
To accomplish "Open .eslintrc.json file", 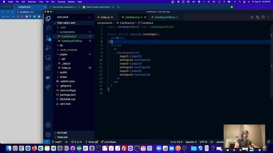I will pos(74,81).
